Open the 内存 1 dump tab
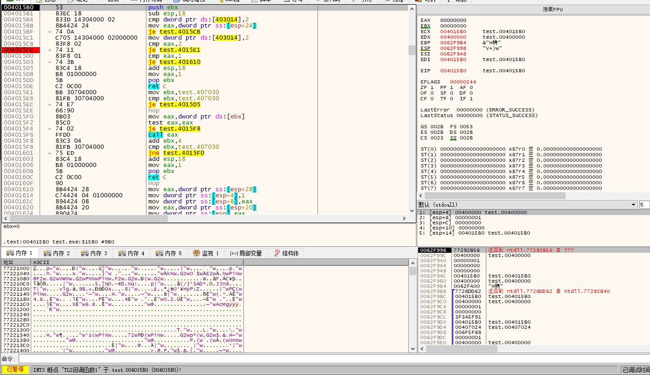650x375 pixels. pyautogui.click(x=20, y=253)
